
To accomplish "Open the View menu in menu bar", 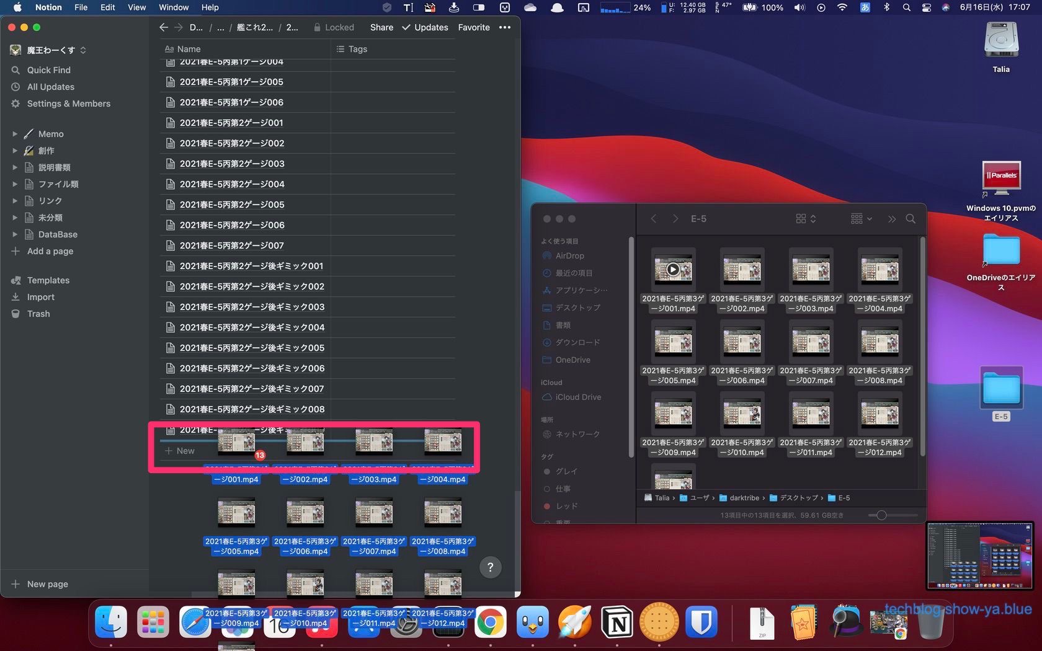I will [x=136, y=7].
